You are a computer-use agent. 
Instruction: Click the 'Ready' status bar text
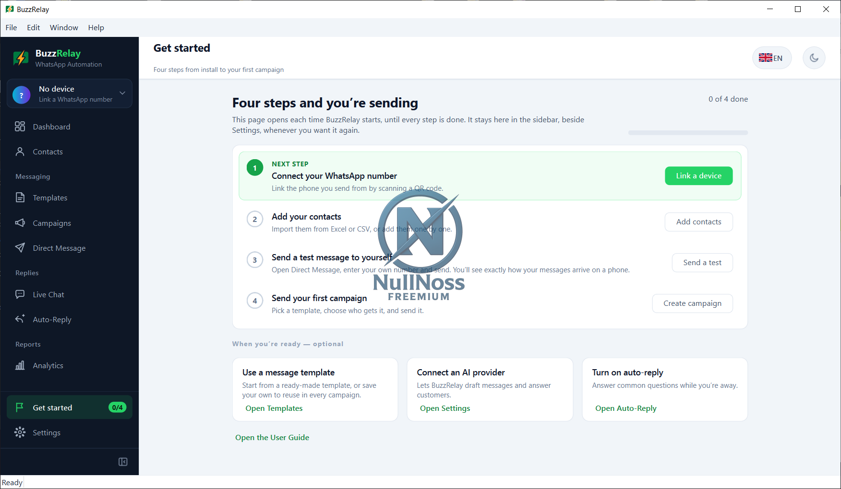tap(12, 482)
